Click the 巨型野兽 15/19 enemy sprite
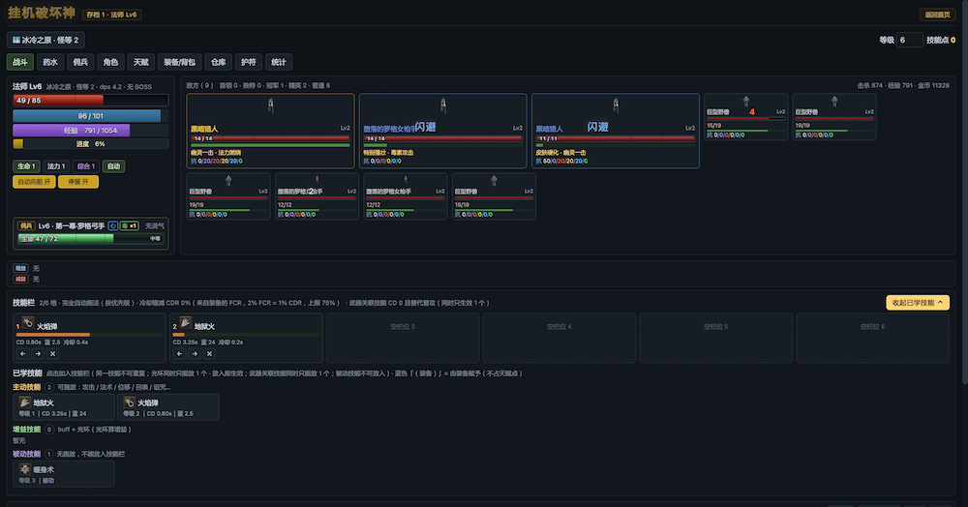 tap(745, 102)
